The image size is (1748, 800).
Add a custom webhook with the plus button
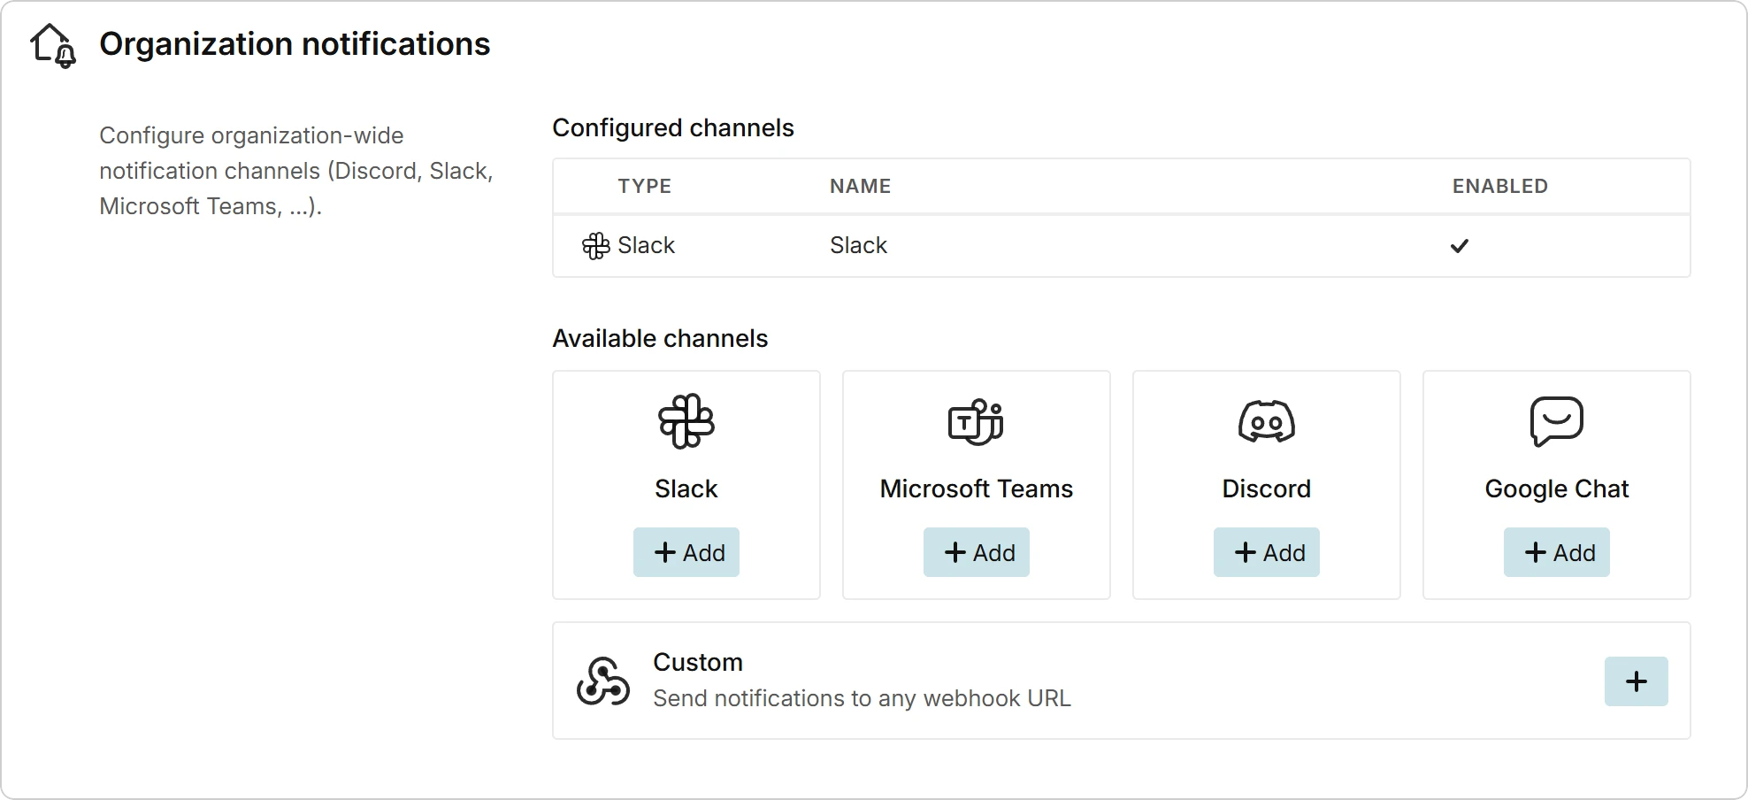[x=1637, y=681]
